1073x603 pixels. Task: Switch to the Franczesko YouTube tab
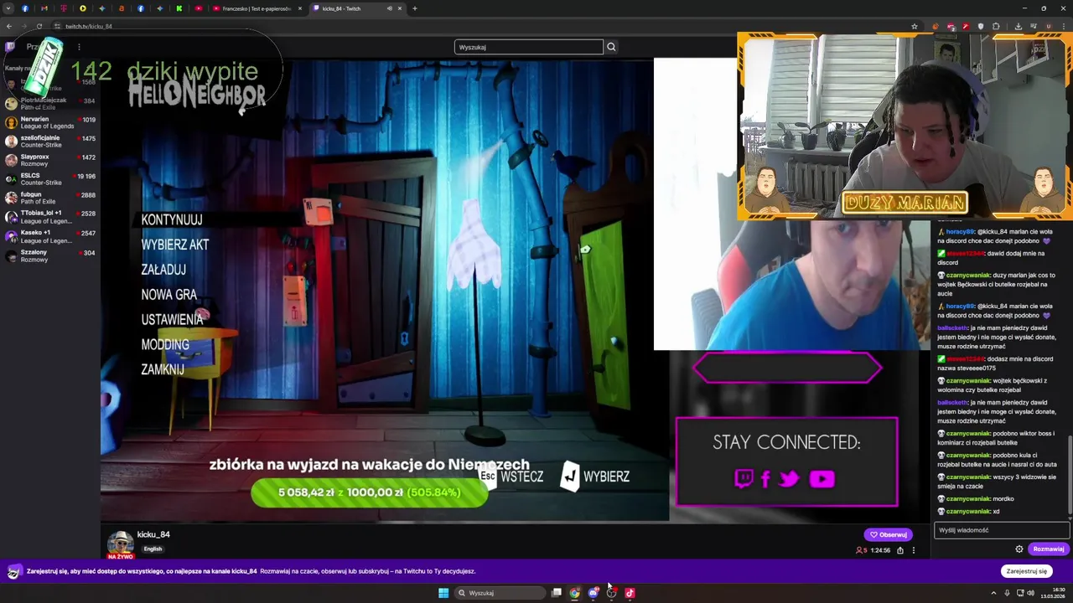tap(257, 8)
